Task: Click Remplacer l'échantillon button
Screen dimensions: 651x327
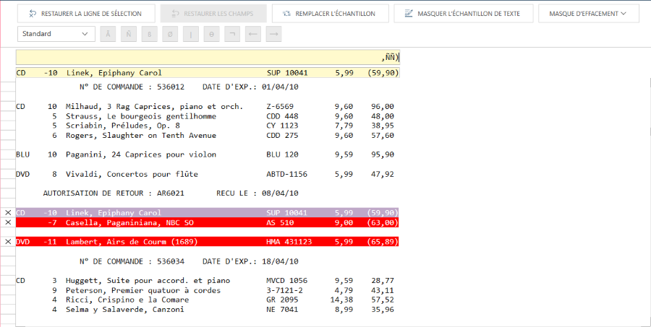Action: (x=330, y=14)
